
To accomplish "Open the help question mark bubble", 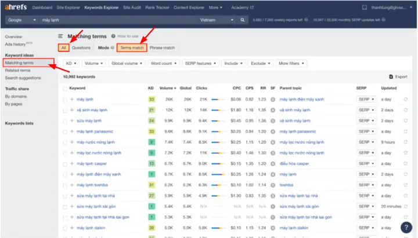I will point(406,228).
